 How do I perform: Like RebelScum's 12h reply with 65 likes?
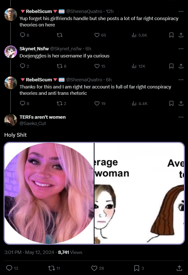point(100,35)
